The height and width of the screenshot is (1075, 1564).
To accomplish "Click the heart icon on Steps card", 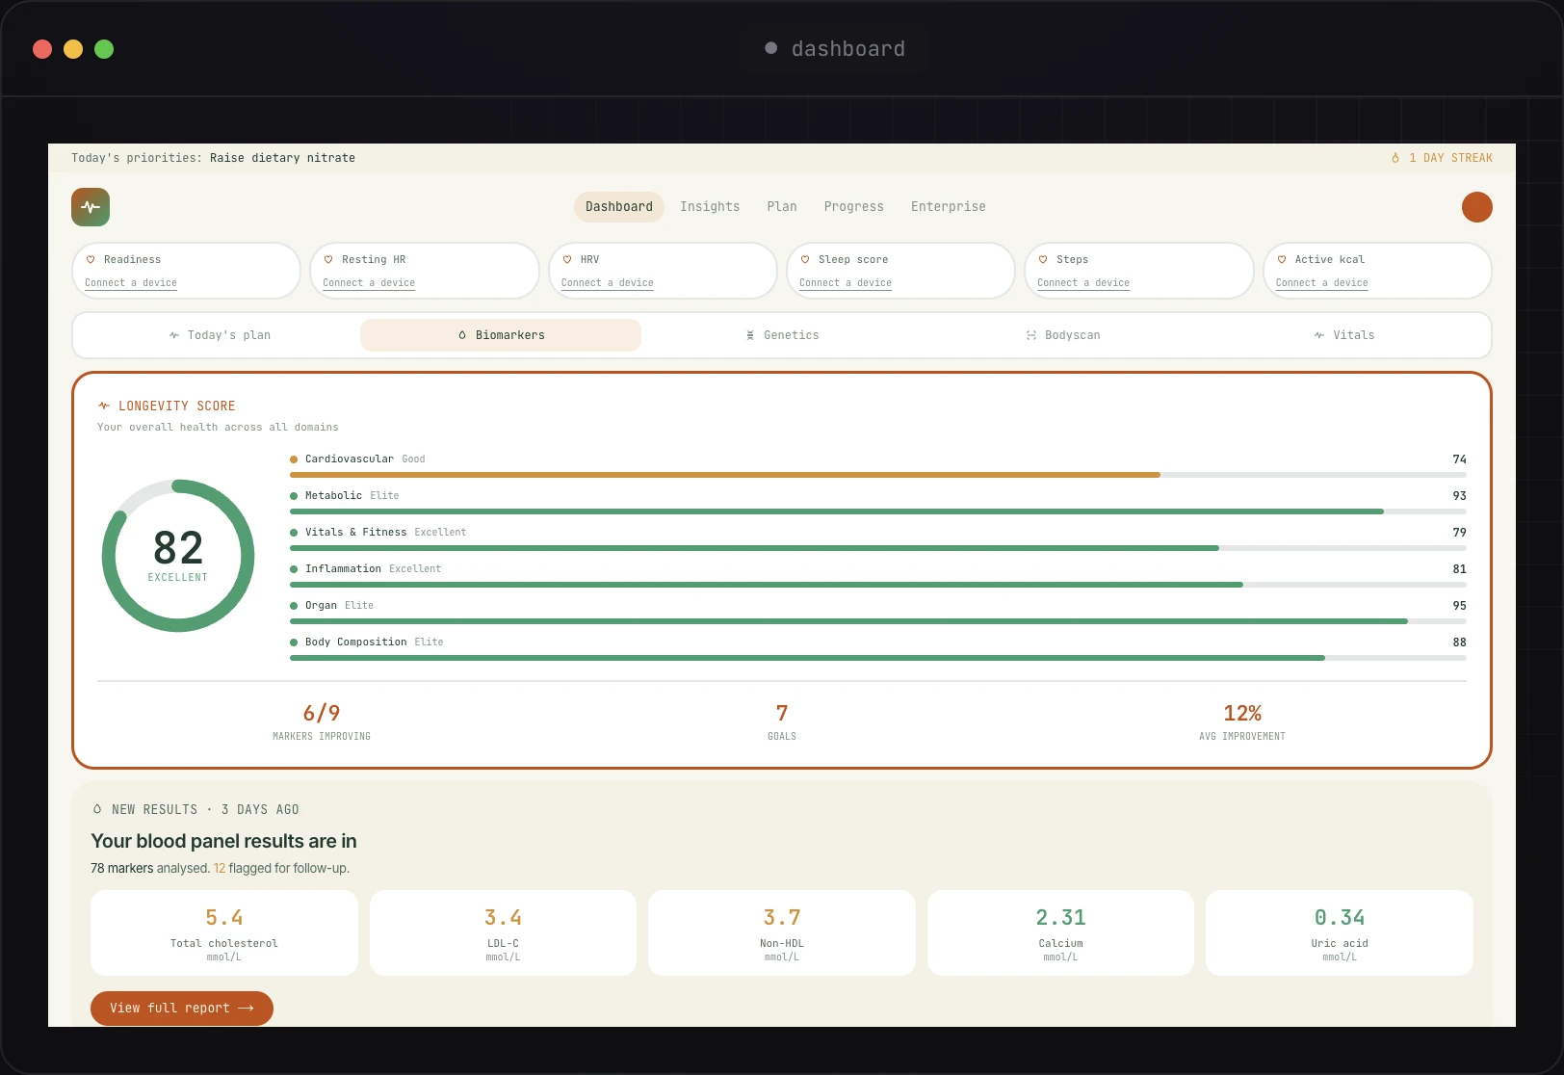I will [x=1043, y=259].
